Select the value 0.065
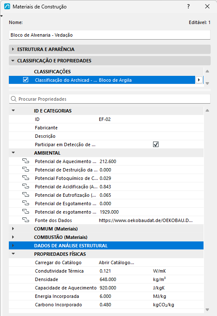This screenshot has height=316, width=217. pos(105,195)
